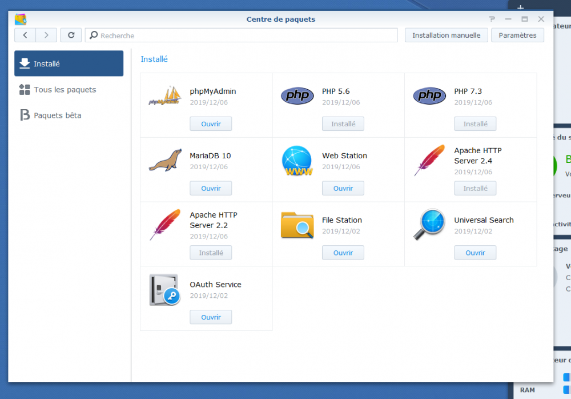Click the OAuth Service package name
This screenshot has height=399, width=571.
click(215, 285)
